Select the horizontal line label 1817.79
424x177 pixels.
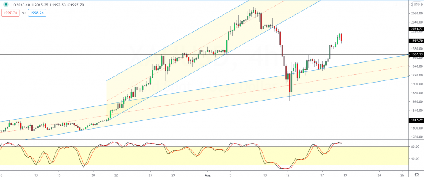point(417,120)
